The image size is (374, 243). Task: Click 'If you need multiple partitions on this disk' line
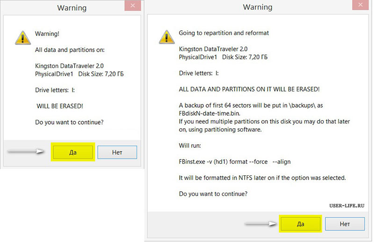pyautogui.click(x=264, y=122)
